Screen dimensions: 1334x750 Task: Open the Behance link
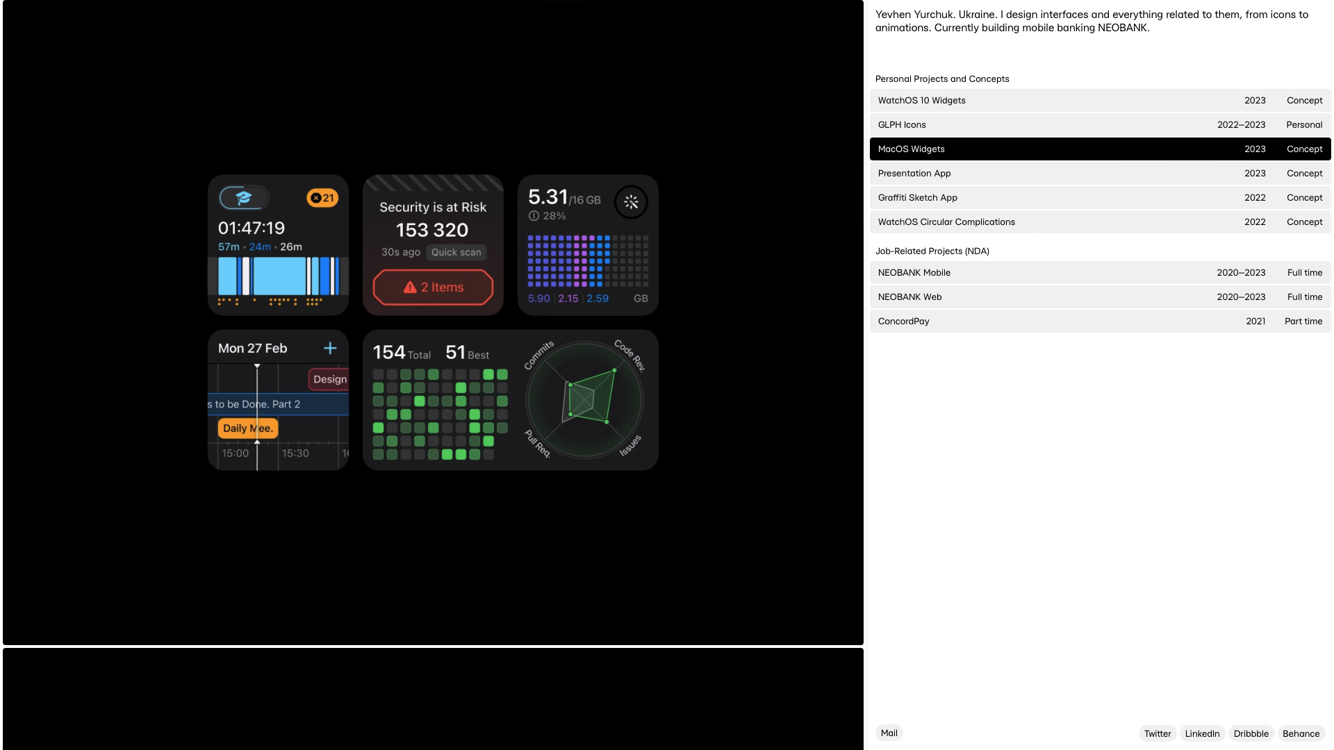click(x=1301, y=734)
